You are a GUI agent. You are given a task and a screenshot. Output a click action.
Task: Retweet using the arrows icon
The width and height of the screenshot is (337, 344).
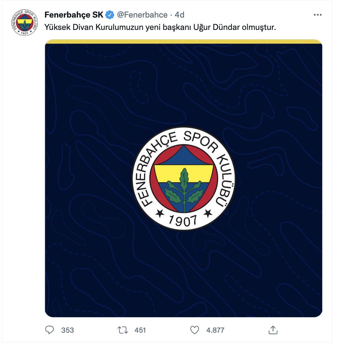[x=123, y=330]
